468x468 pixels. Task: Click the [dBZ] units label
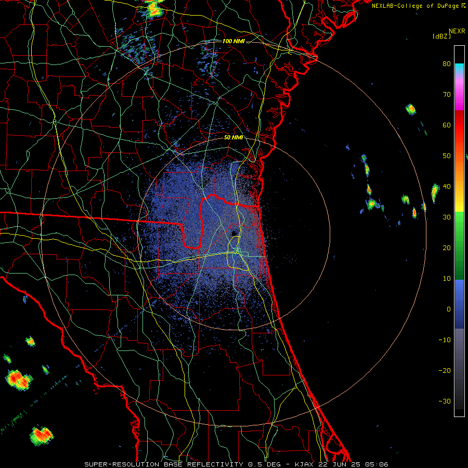441,36
